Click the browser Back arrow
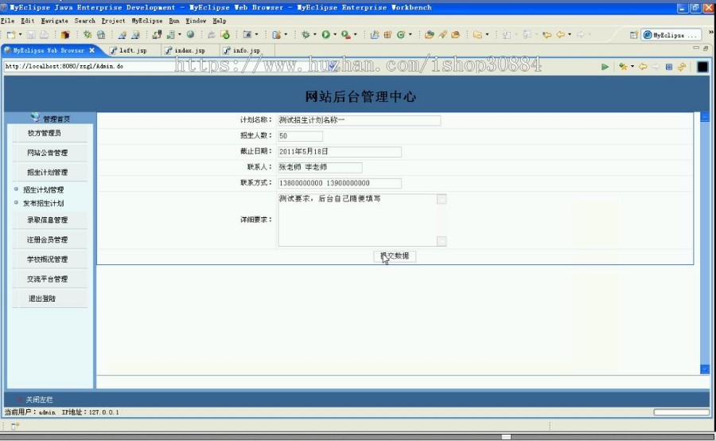 point(643,67)
